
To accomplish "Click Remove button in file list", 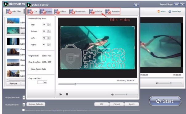I will (x=14, y=83).
